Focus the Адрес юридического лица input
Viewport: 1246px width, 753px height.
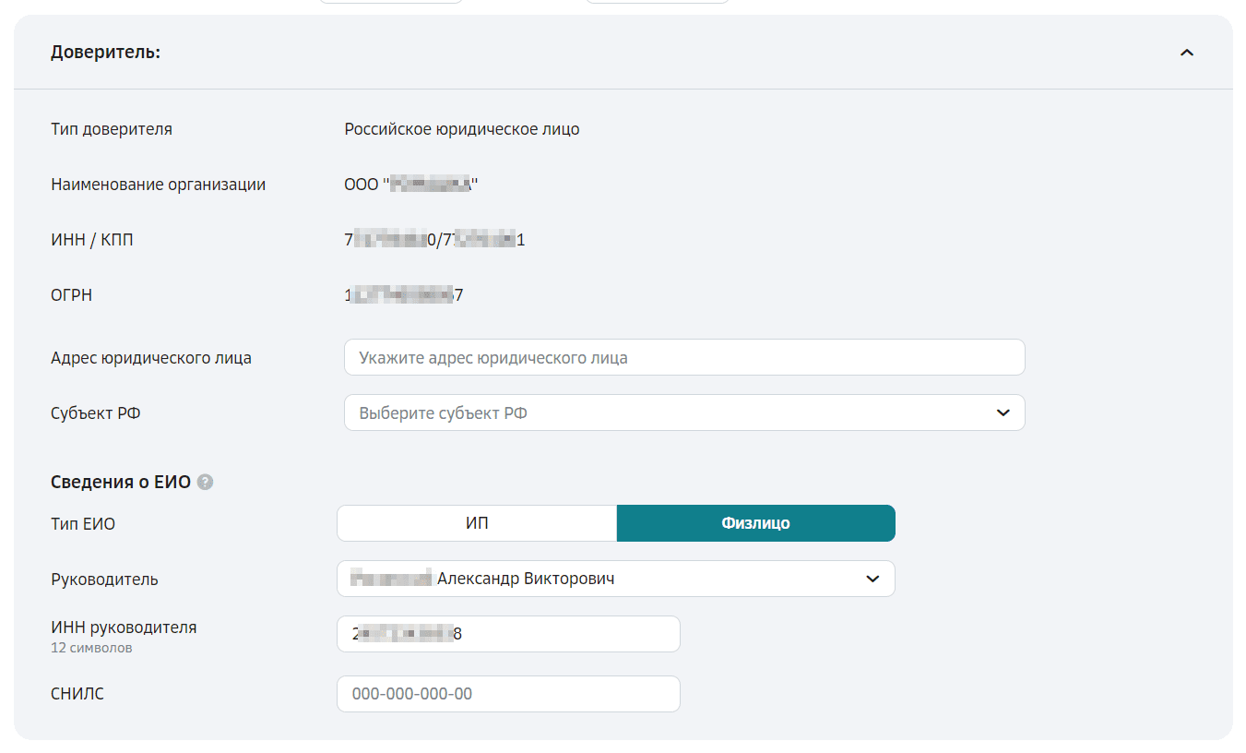pos(684,357)
